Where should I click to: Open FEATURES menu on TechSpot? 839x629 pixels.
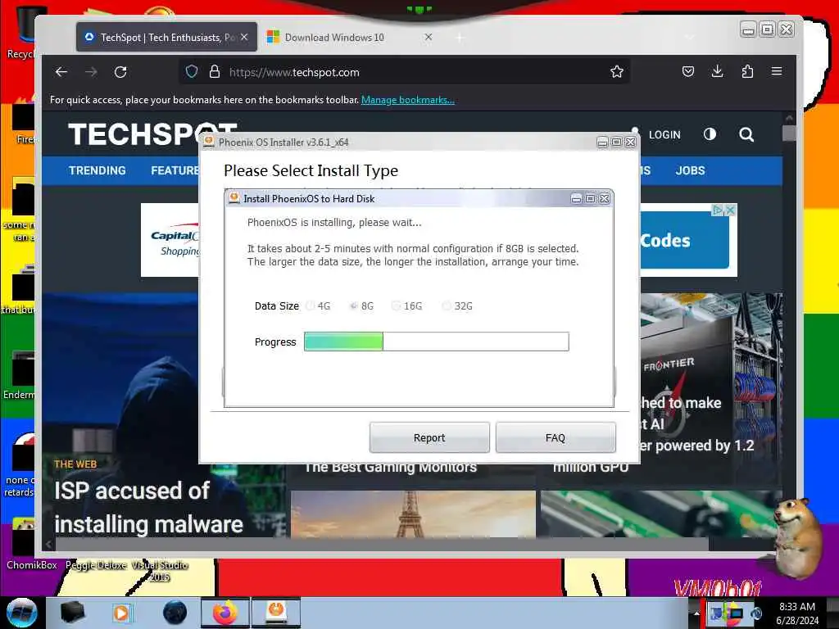(x=175, y=170)
